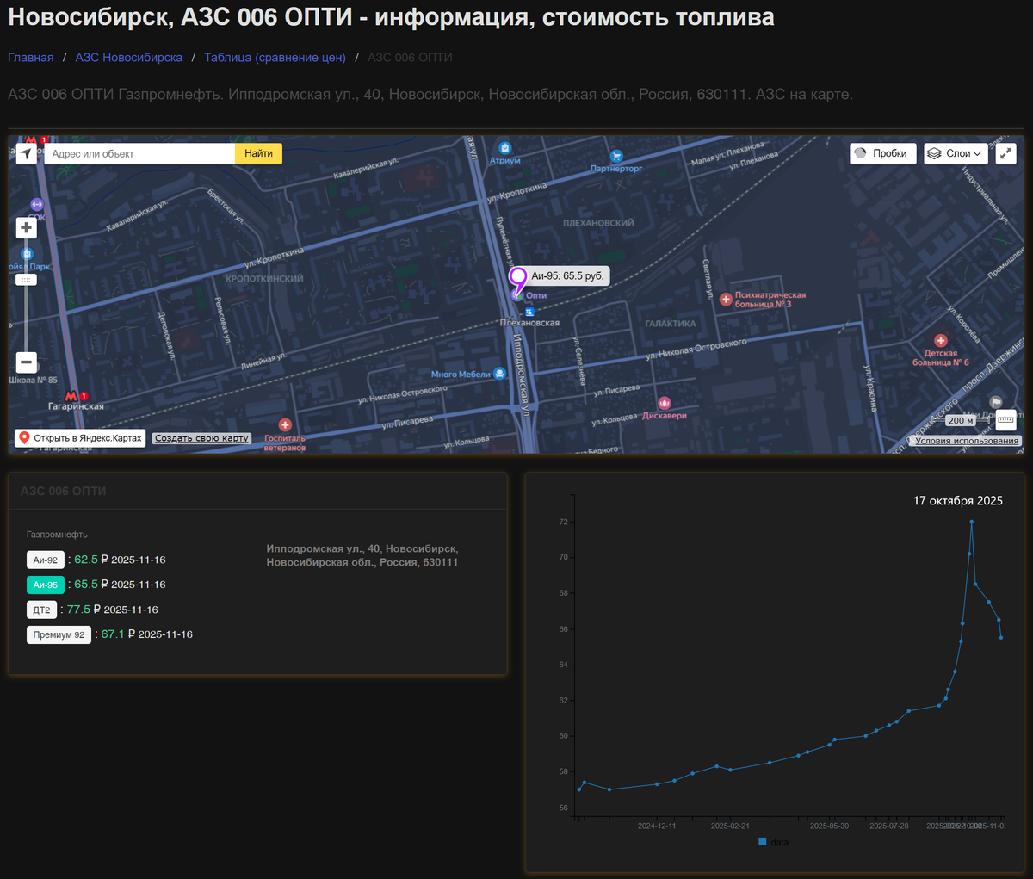1033x879 pixels.
Task: Select the Премиум 92 fuel button
Action: coord(59,634)
